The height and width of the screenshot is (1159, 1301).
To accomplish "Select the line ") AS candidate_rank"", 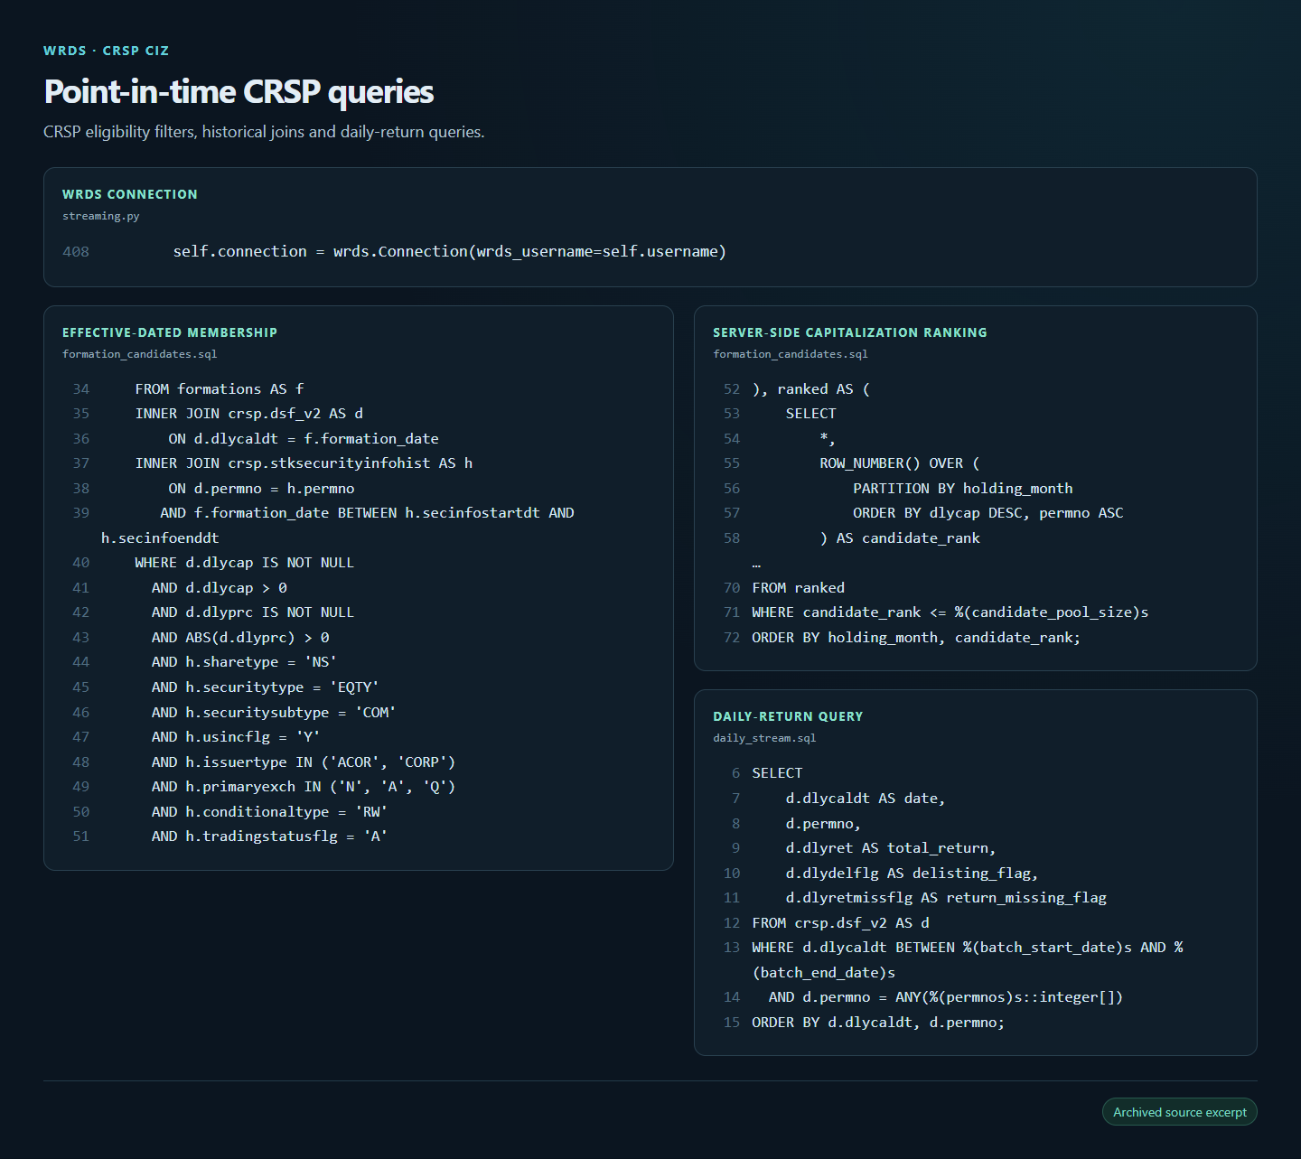I will pos(900,537).
